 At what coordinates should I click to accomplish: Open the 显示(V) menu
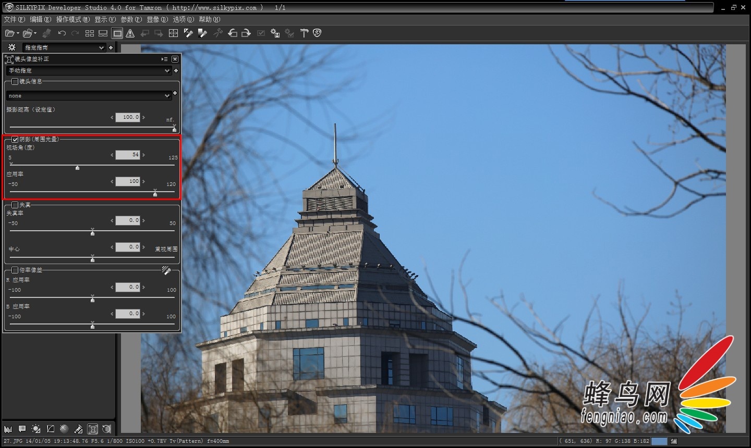pos(105,19)
